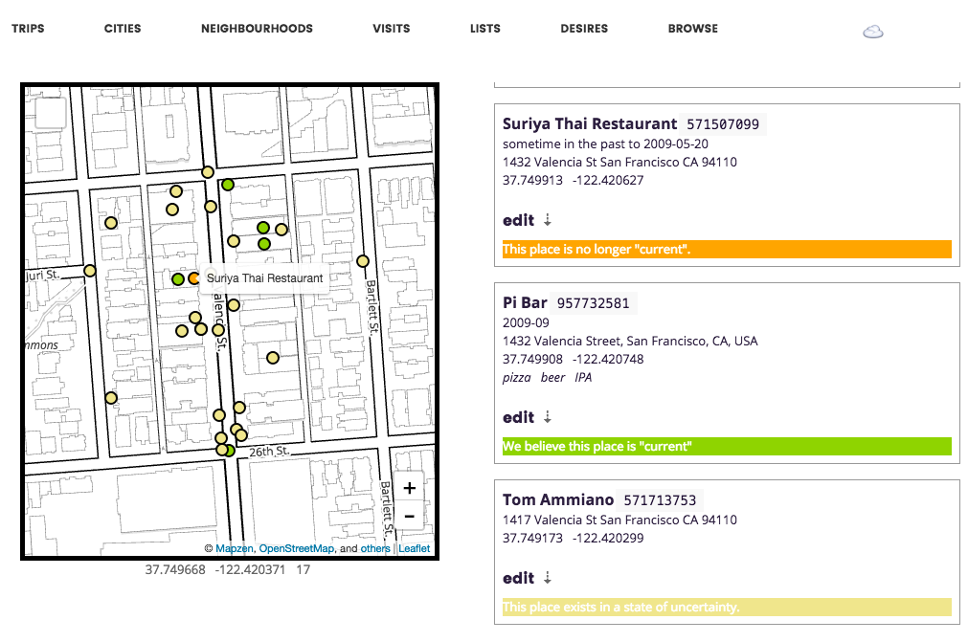The width and height of the screenshot is (968, 642).
Task: Expand the arrow next to Suriya Thai edit
Action: point(548,220)
